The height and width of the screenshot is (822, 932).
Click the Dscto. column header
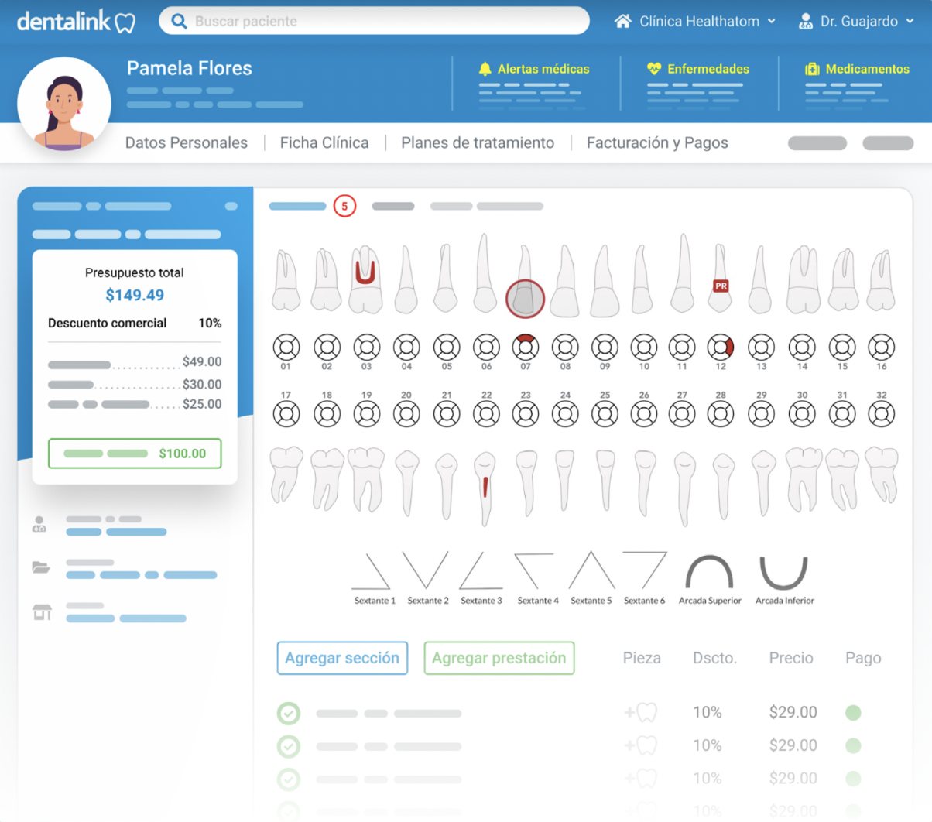click(714, 658)
